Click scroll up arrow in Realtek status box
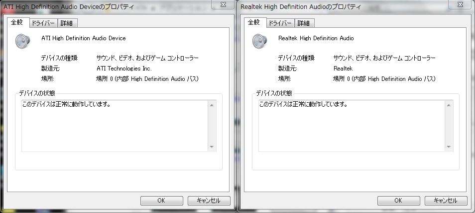Image resolution: width=475 pixels, height=213 pixels. [x=449, y=105]
